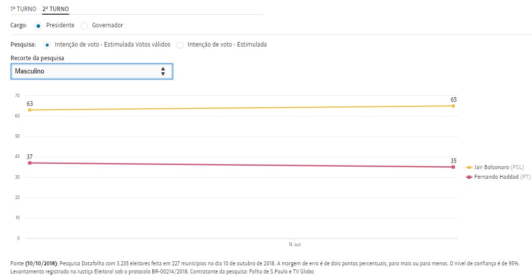
Task: Click the 65 value label above the Bolsonaro line
Action: click(453, 100)
